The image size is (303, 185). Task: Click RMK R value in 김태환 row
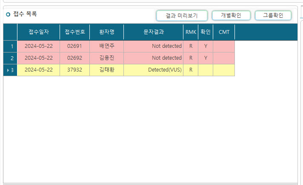click(191, 70)
